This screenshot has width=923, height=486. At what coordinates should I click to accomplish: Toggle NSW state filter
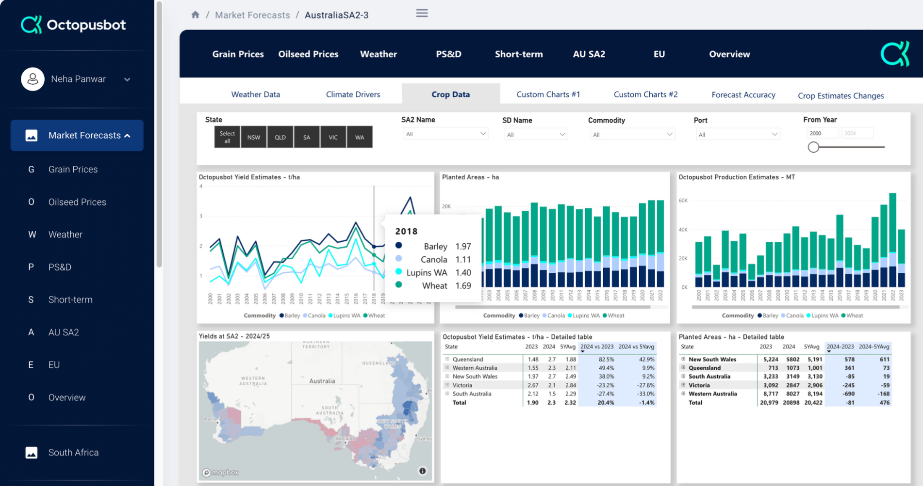coord(254,137)
